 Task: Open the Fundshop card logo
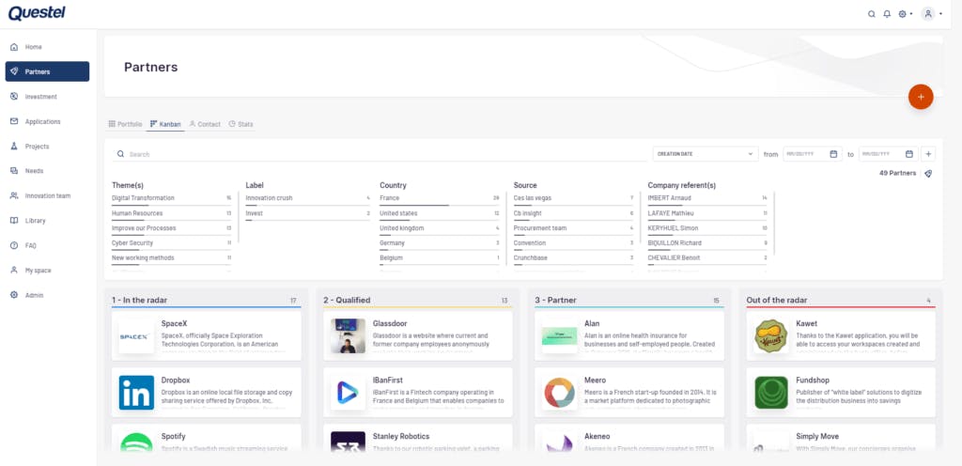[771, 393]
